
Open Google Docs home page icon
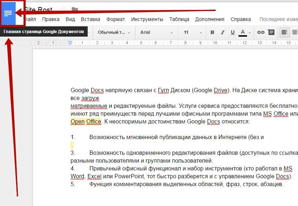pyautogui.click(x=8, y=13)
